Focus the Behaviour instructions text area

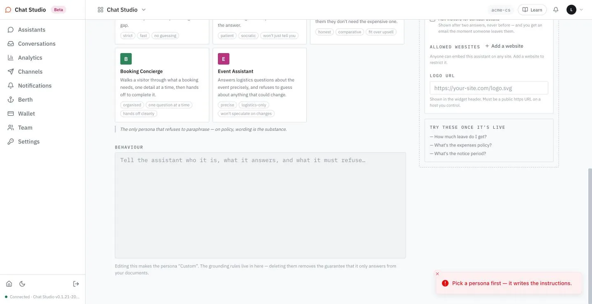tap(260, 205)
